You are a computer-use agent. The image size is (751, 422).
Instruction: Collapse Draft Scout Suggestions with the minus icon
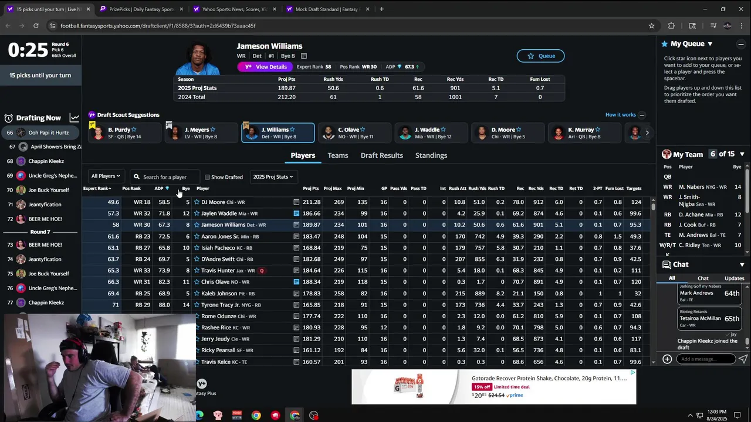pyautogui.click(x=642, y=115)
